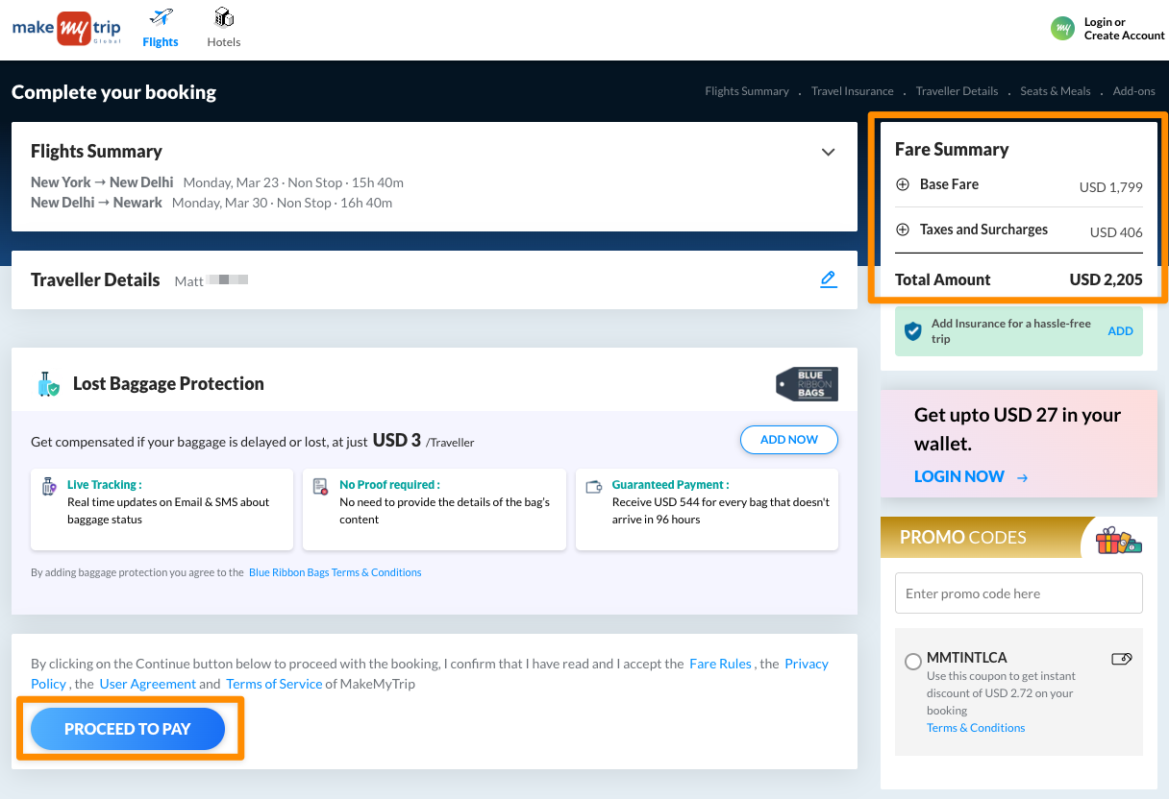Open the Flights airplane icon
This screenshot has width=1169, height=799.
click(x=161, y=18)
